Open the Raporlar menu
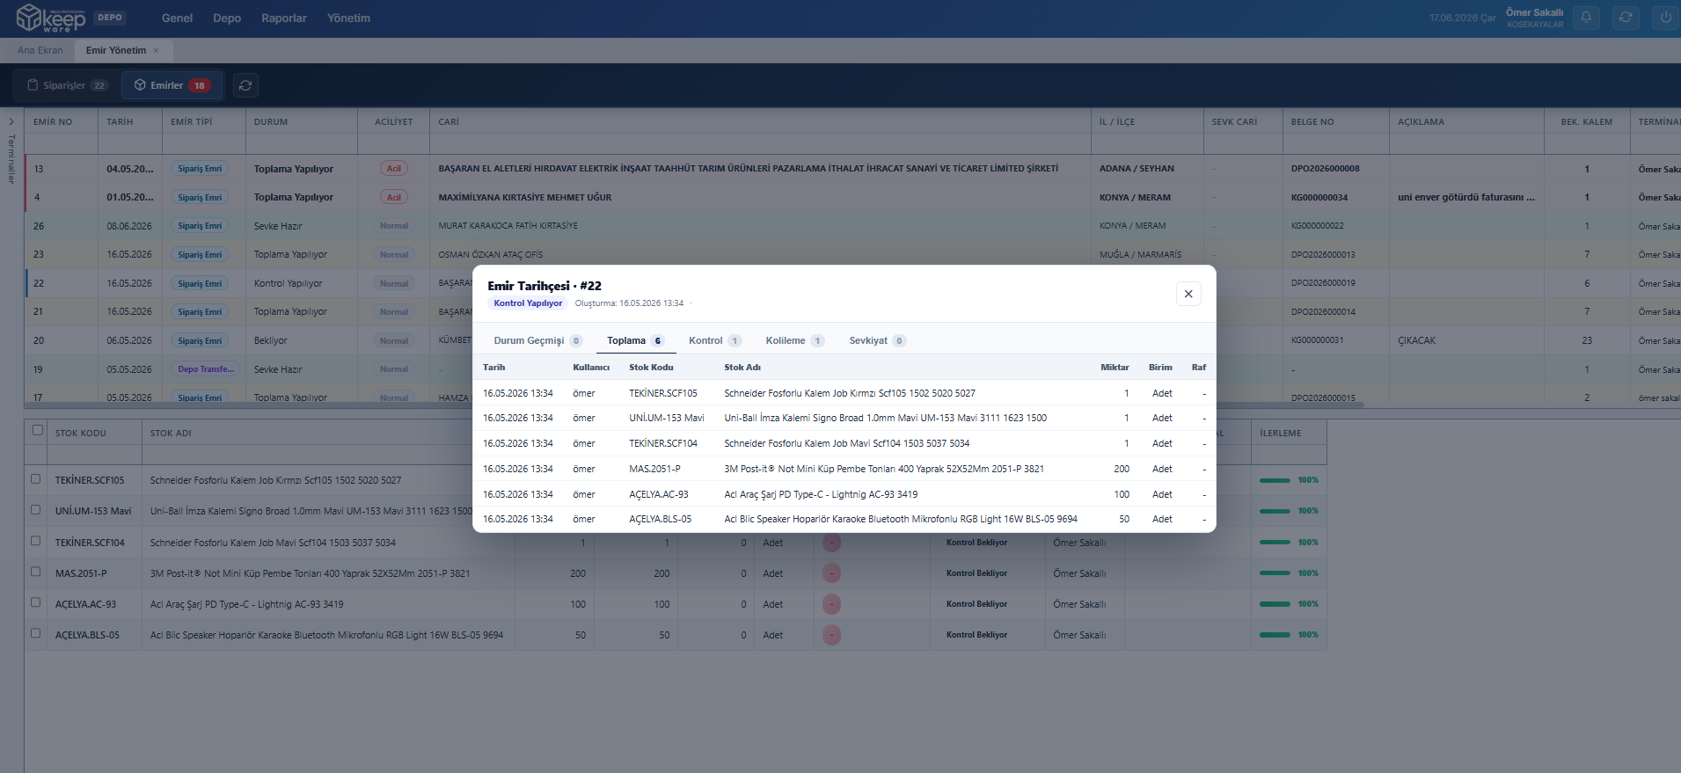Screen dimensions: 1681x773 (x=284, y=18)
